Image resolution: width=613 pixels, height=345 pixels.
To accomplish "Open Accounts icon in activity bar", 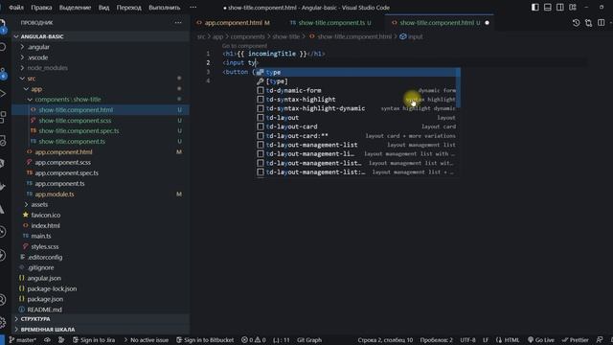I will click(x=2, y=300).
